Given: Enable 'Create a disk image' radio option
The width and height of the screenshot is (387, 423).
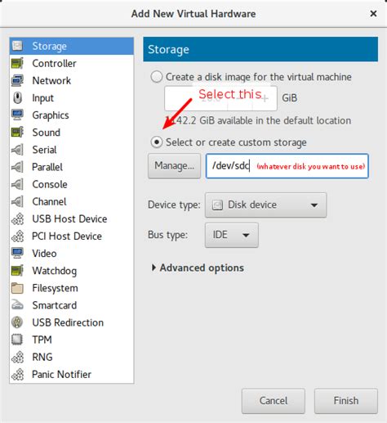Looking at the screenshot, I should tap(157, 77).
